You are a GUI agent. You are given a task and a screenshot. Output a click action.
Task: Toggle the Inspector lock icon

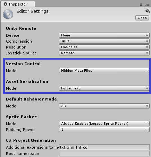tap(141, 5)
